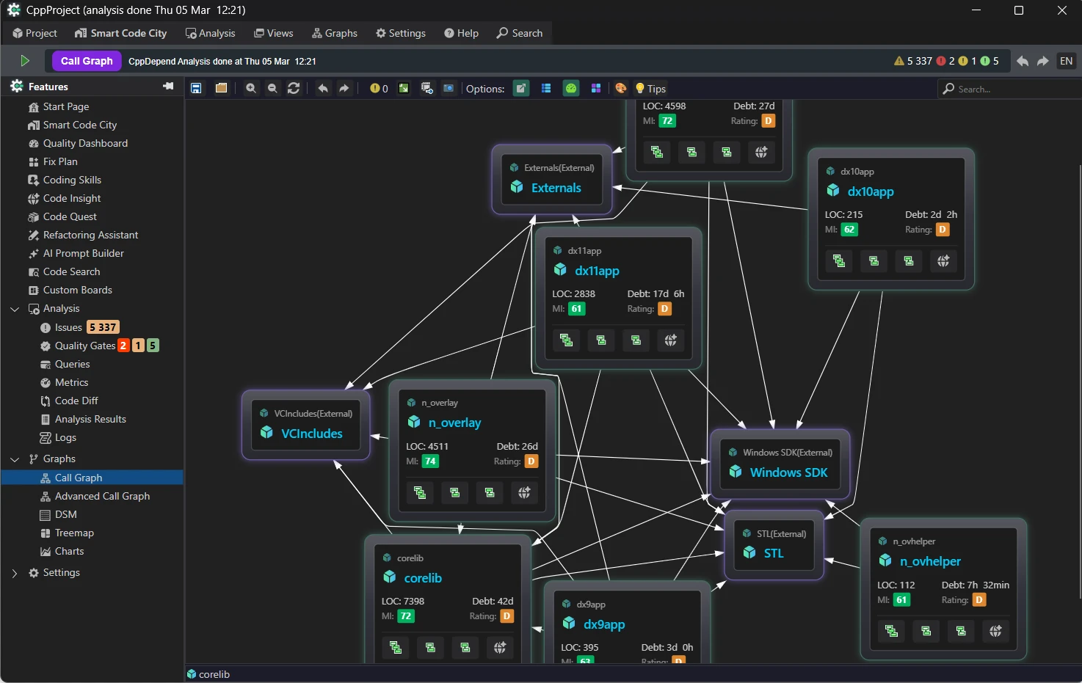Open the Help menu
The image size is (1082, 683).
[x=461, y=33]
